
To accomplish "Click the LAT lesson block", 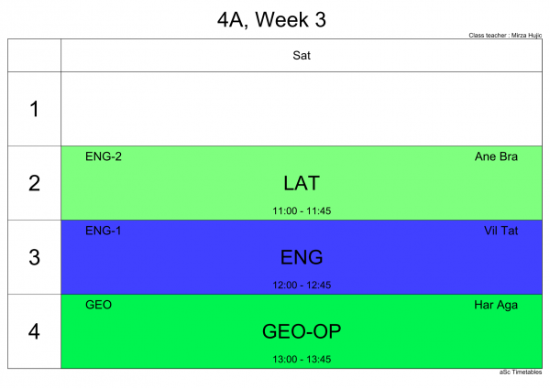I will tap(302, 183).
